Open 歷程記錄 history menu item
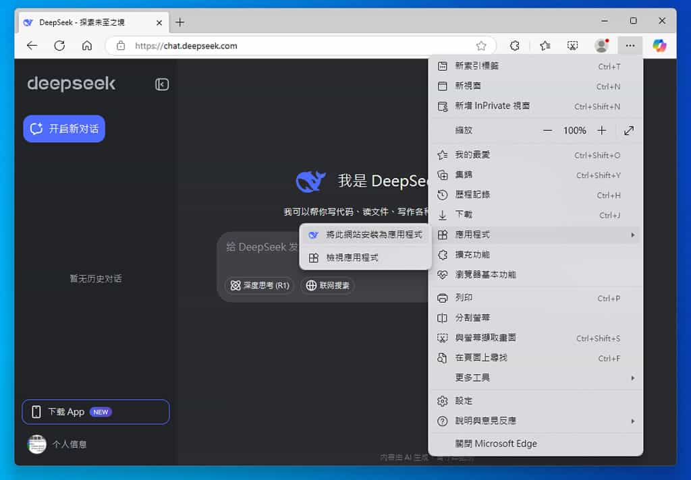This screenshot has width=691, height=480. (535, 195)
